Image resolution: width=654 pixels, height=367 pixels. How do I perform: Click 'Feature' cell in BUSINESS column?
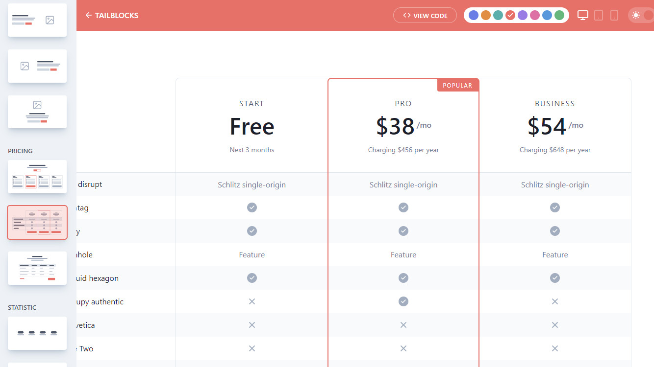tap(555, 254)
